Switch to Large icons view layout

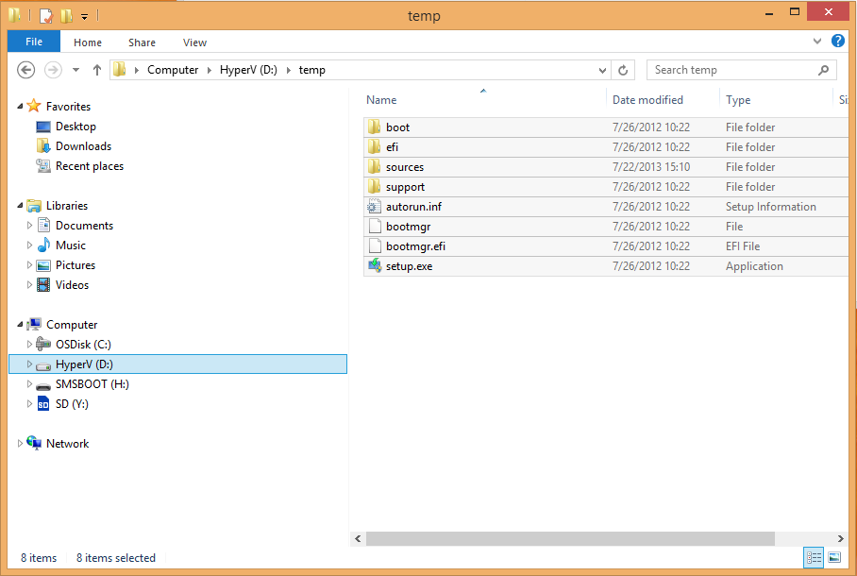834,557
